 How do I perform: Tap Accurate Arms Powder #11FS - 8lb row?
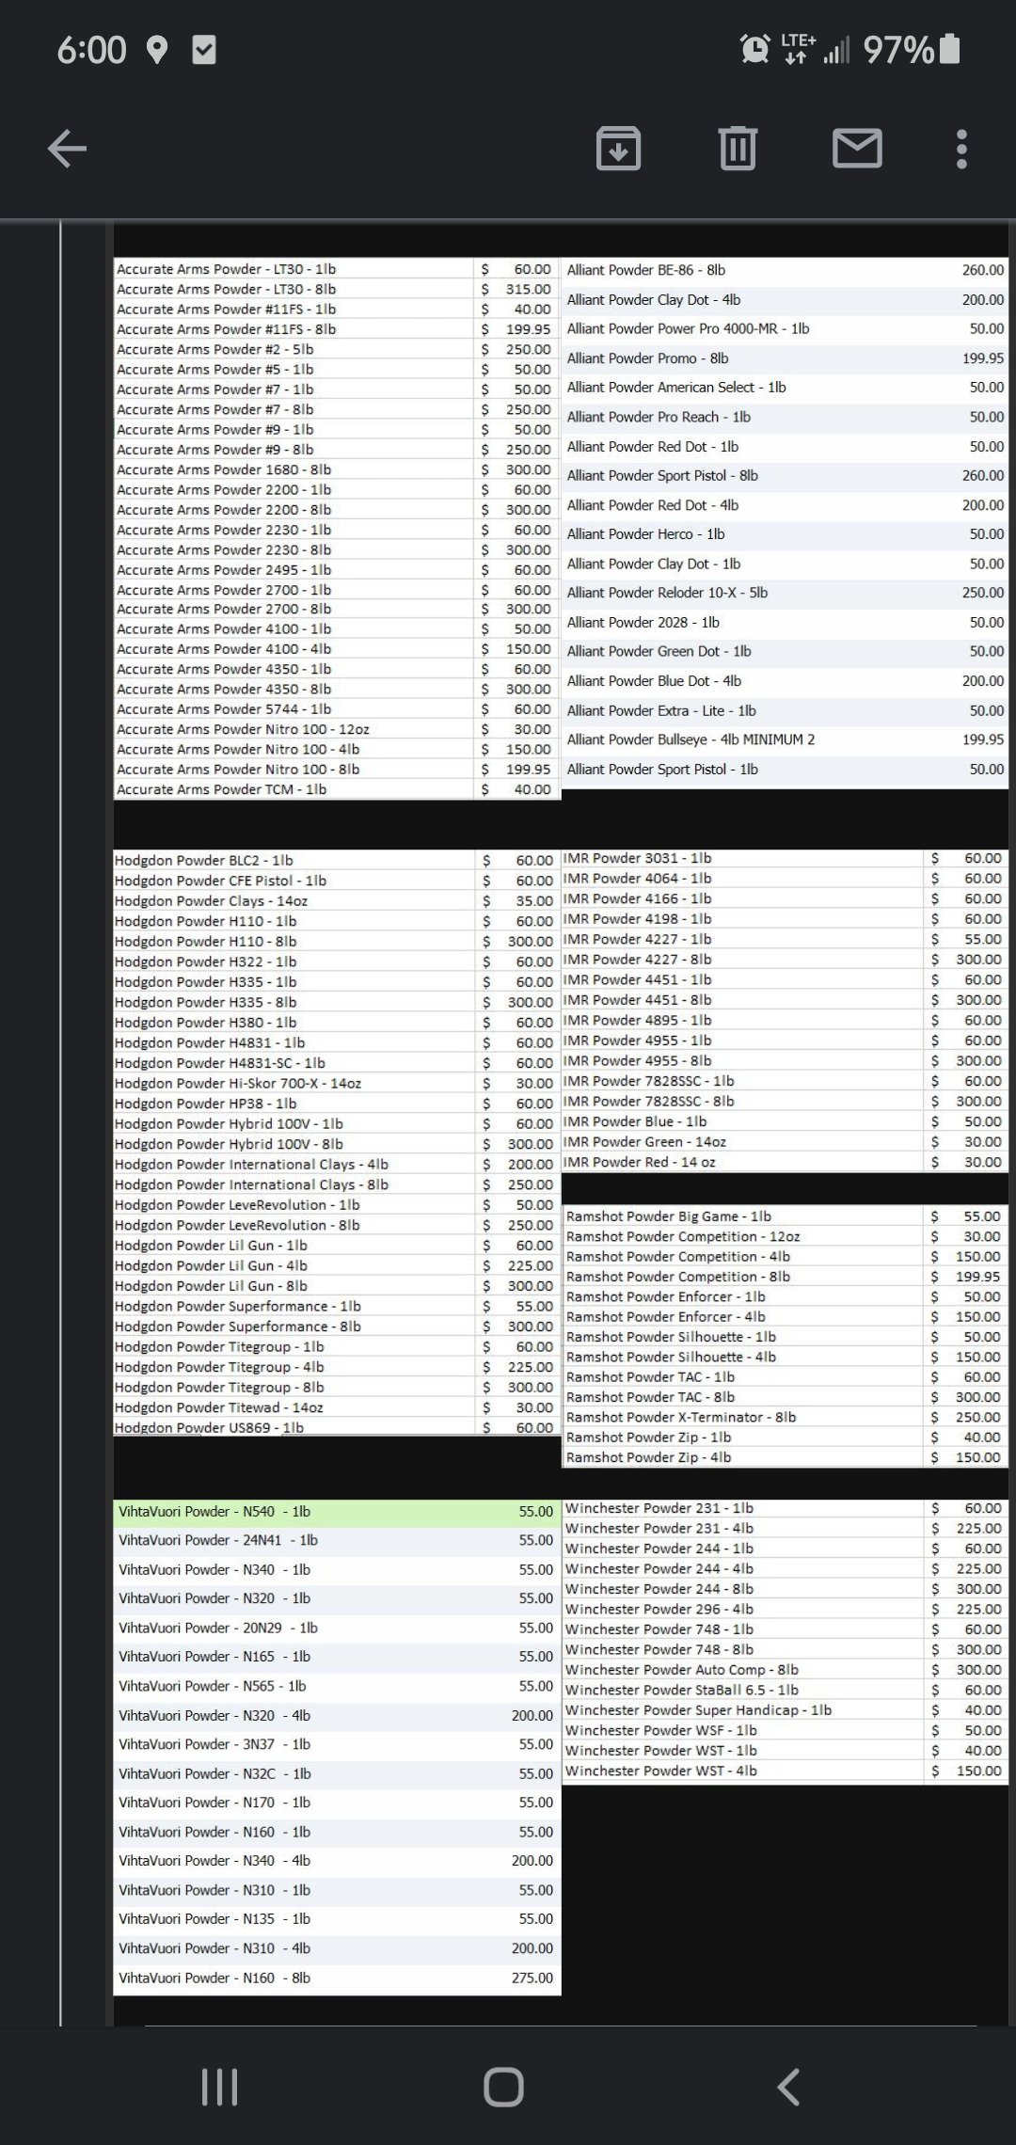tap(337, 329)
